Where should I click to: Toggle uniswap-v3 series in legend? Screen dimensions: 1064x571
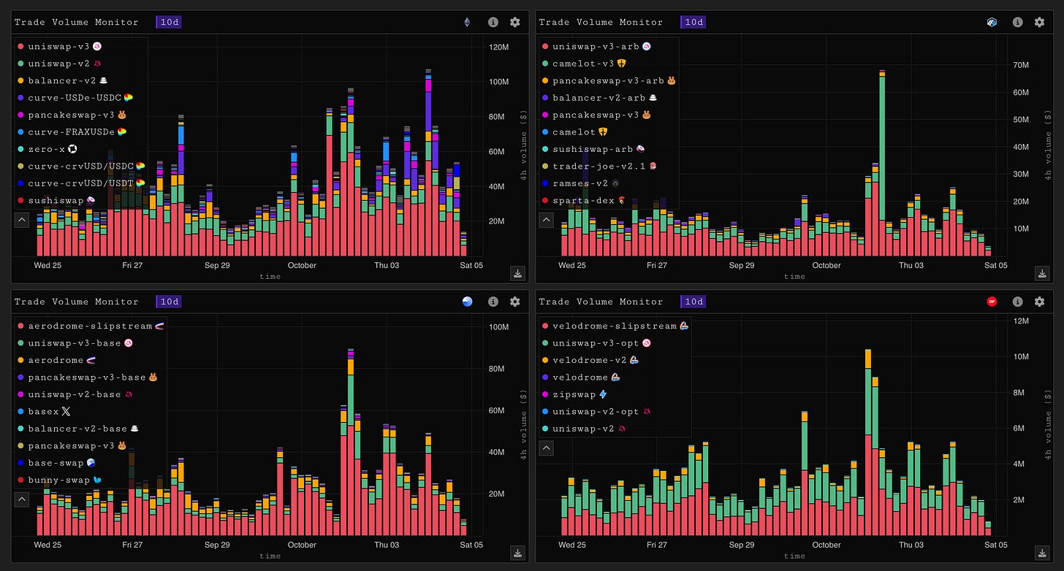tap(59, 46)
